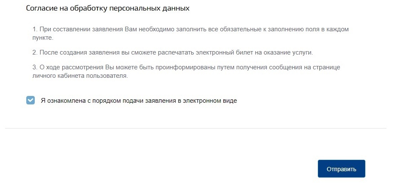Select the second instruction 'После создания заявления'
395x186 pixels.
coord(173,53)
